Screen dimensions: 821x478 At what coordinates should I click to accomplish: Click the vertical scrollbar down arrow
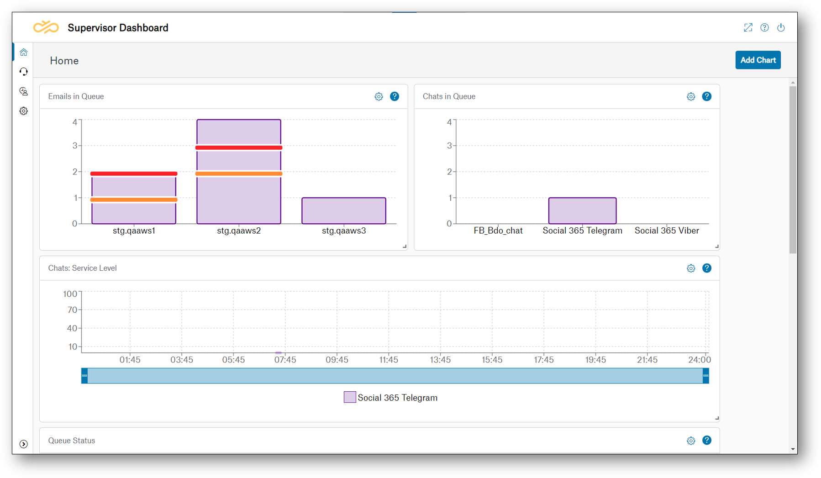pyautogui.click(x=793, y=449)
